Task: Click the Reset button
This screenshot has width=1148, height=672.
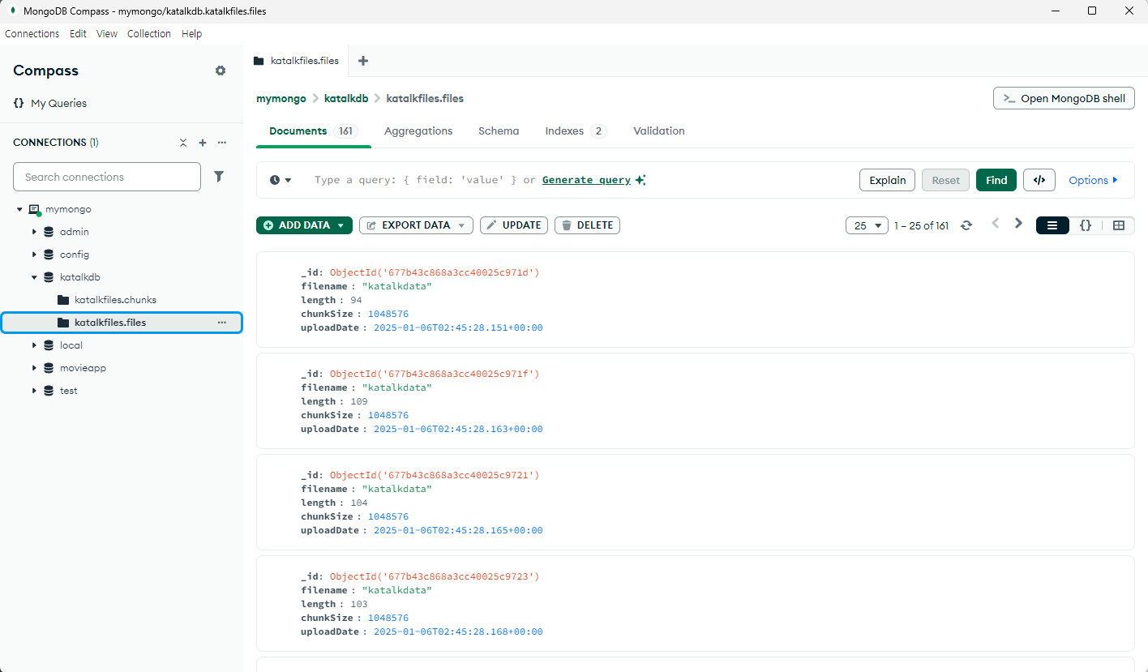Action: 945,180
